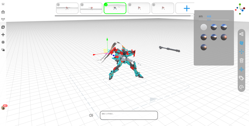Open scene thumbnail number 1

click(x=67, y=8)
